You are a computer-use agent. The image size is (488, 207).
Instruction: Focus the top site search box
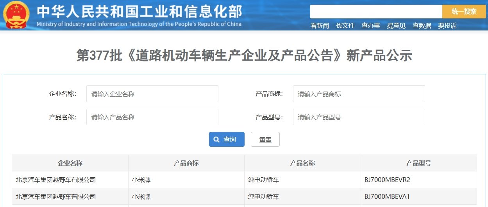coord(376,11)
